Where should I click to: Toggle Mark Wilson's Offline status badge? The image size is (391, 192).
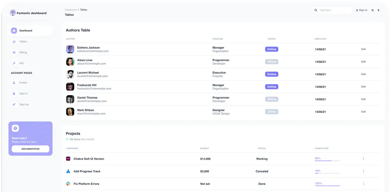pyautogui.click(x=272, y=112)
